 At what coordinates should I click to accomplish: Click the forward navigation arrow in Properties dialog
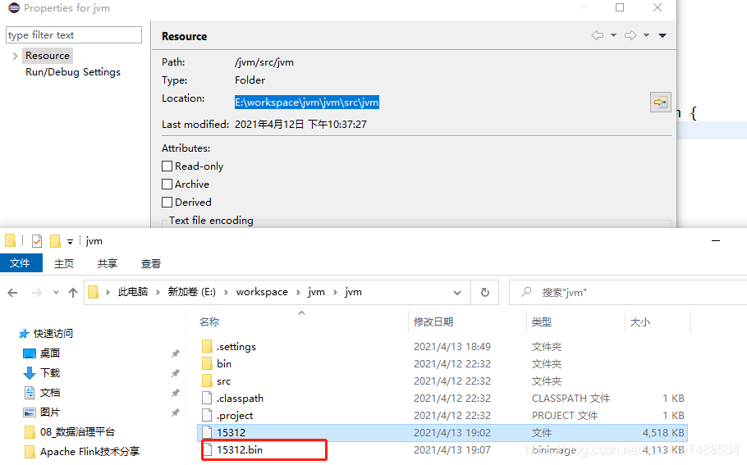click(630, 35)
